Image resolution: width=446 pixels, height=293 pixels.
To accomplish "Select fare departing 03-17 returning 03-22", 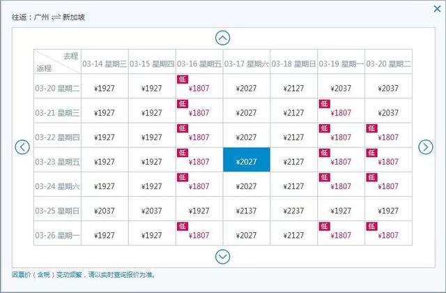I will click(x=246, y=135).
